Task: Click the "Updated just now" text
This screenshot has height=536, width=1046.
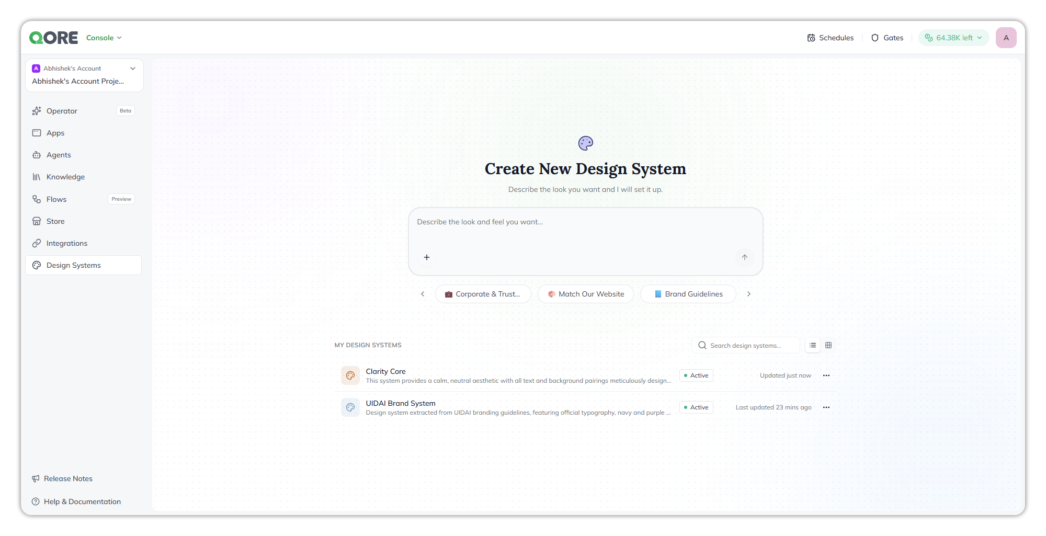Action: point(786,375)
